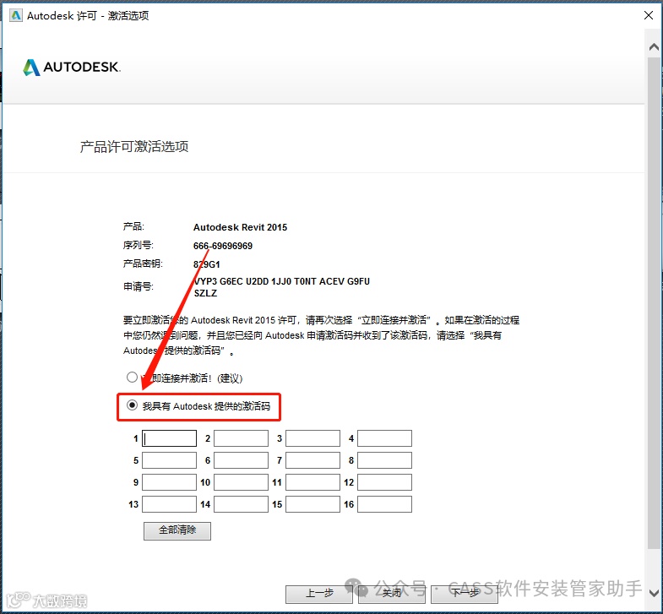Click activation code field 12
This screenshot has width=663, height=614.
pyautogui.click(x=385, y=482)
